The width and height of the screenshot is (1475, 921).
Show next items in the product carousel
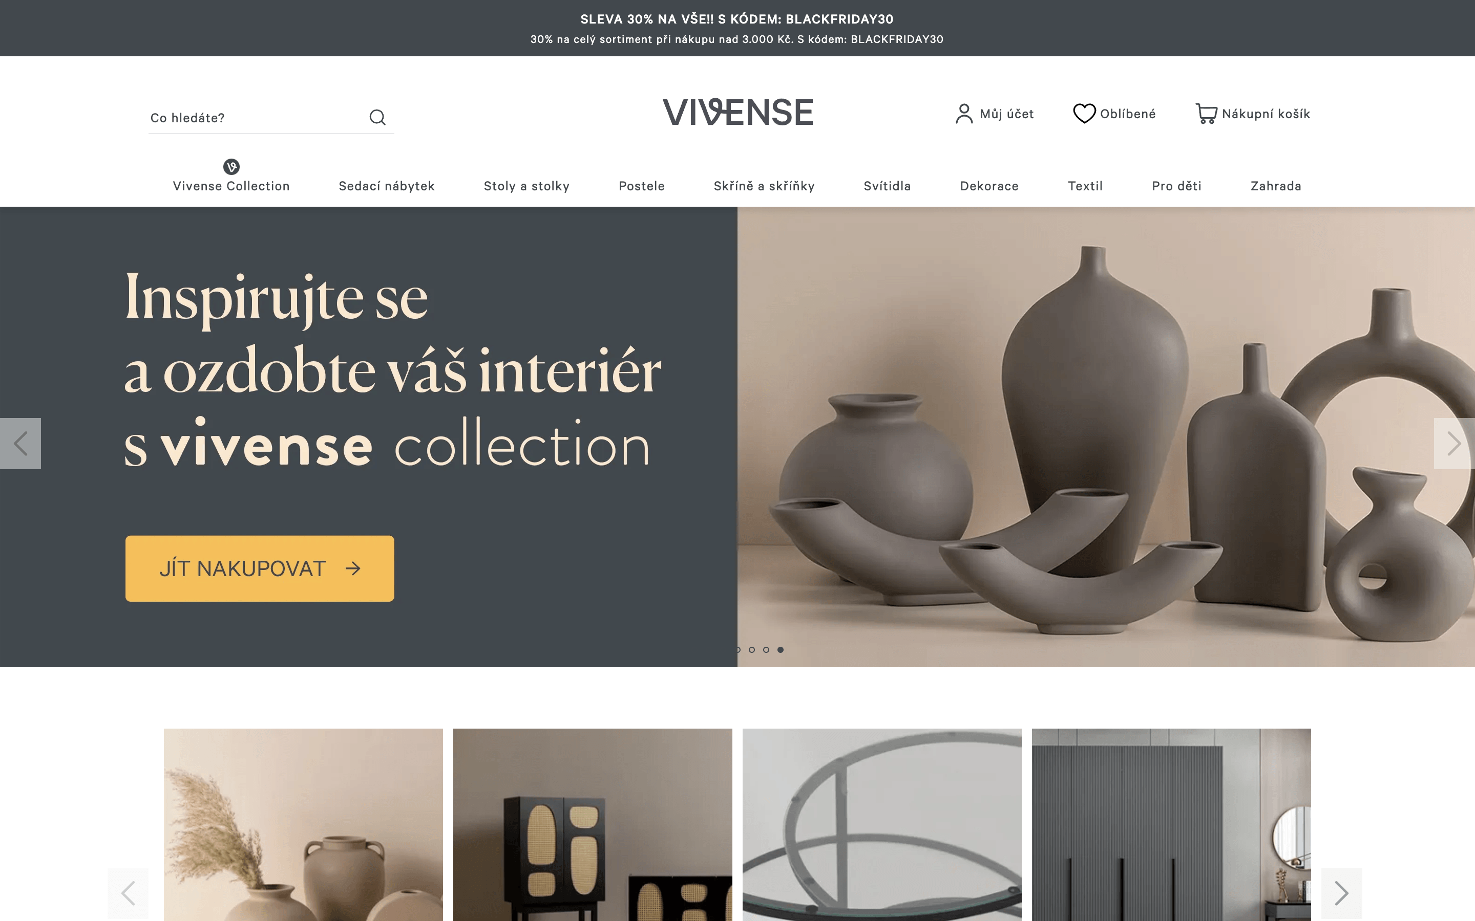(x=1341, y=893)
